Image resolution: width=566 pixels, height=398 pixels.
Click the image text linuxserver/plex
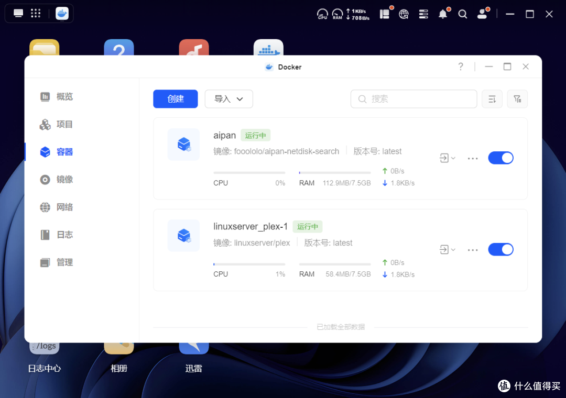(262, 243)
